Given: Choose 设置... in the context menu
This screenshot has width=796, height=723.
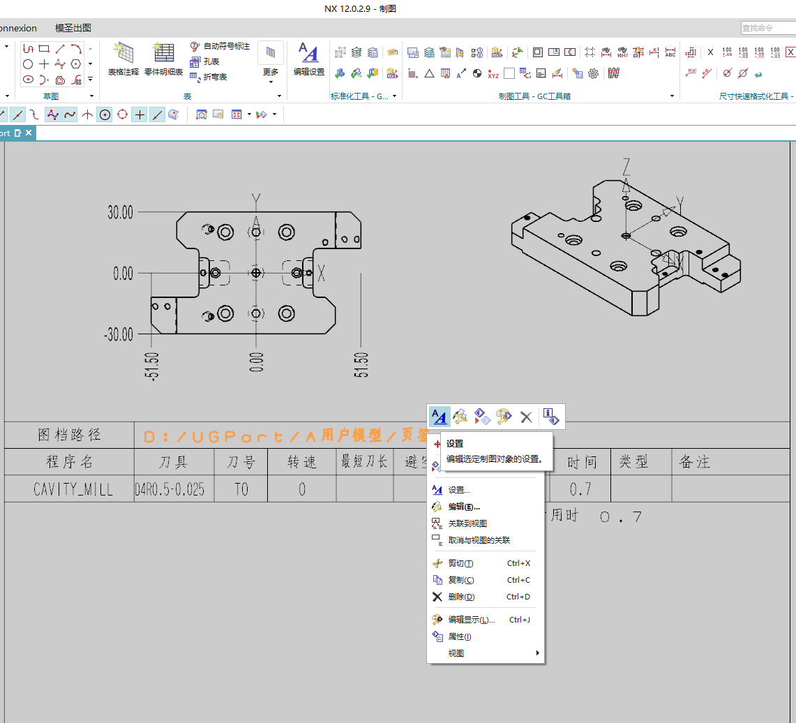Looking at the screenshot, I should (x=486, y=490).
